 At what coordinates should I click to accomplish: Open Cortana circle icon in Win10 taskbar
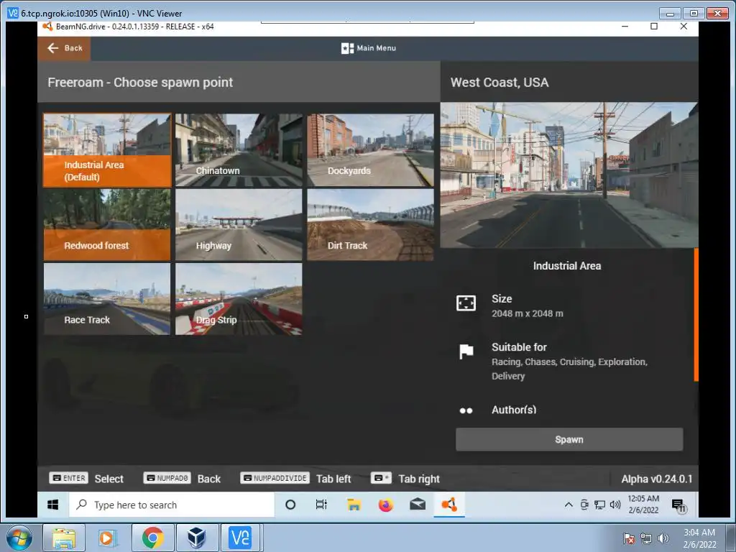click(x=290, y=505)
